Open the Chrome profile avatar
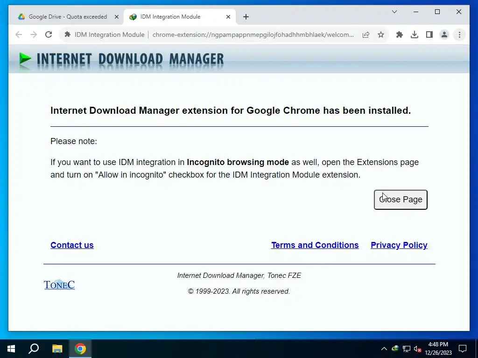 tap(444, 34)
